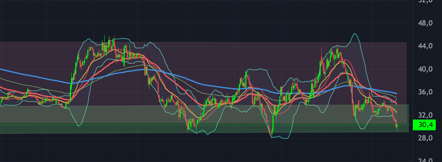The image size is (442, 162).
Task: Click the 32,0 price axis label
Action: pyautogui.click(x=426, y=115)
